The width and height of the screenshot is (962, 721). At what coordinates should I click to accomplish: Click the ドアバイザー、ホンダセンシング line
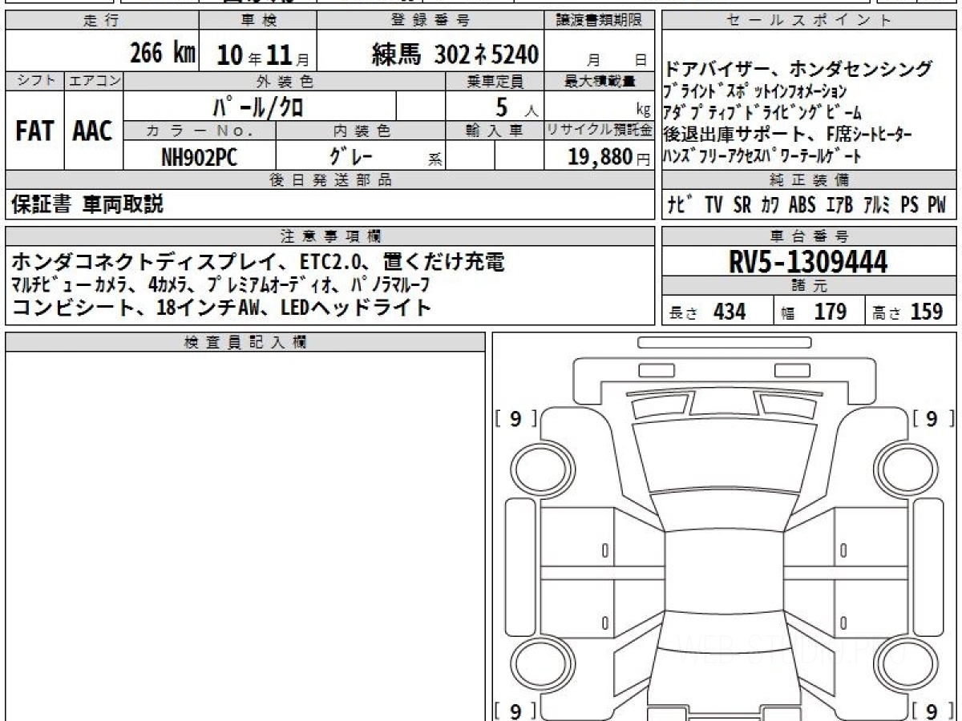pos(798,69)
